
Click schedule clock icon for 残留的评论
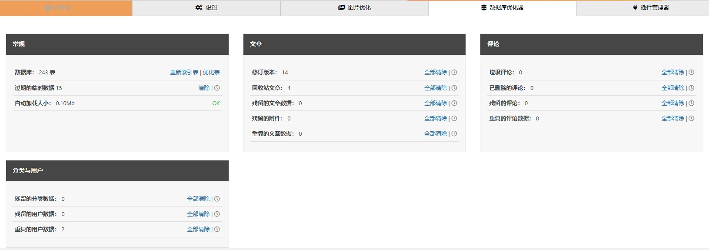692,103
